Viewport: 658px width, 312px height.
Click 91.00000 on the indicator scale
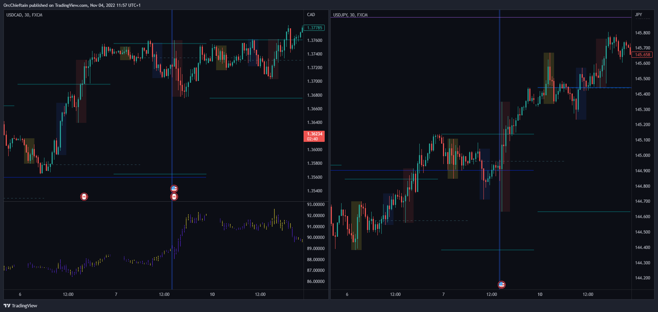coord(316,227)
